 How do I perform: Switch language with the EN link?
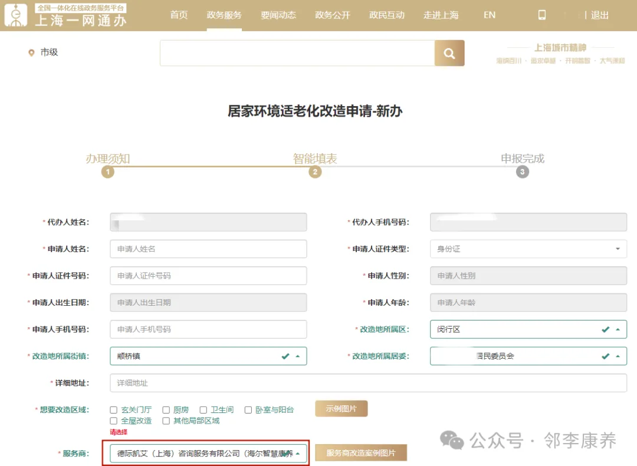[x=490, y=15]
